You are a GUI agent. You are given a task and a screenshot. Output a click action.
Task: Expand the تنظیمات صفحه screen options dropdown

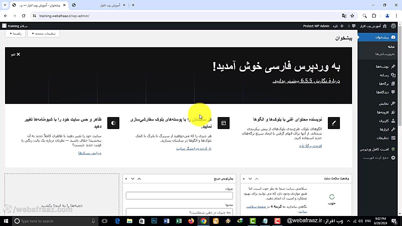click(x=43, y=34)
